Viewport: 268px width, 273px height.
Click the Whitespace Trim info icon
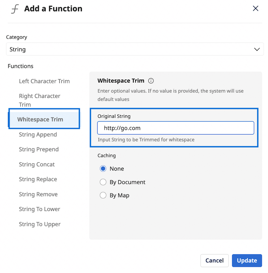tap(151, 81)
